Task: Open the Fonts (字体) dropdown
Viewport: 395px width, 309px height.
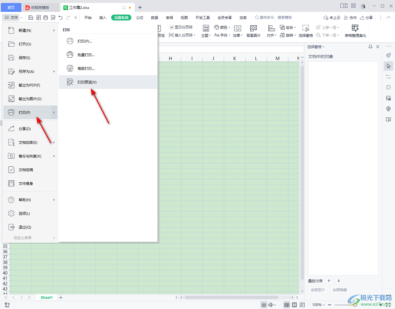Action: click(x=222, y=35)
